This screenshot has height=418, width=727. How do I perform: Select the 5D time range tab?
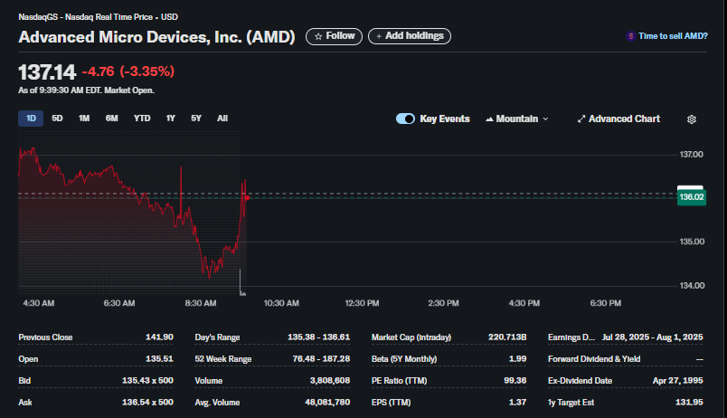[57, 119]
